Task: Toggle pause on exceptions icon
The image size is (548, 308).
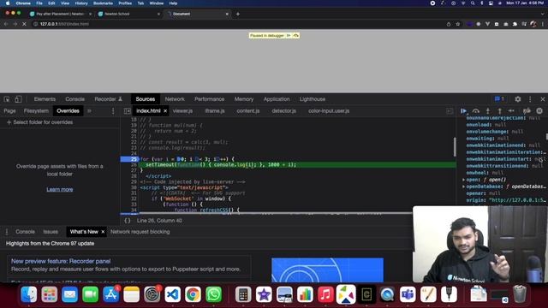Action: [539, 111]
